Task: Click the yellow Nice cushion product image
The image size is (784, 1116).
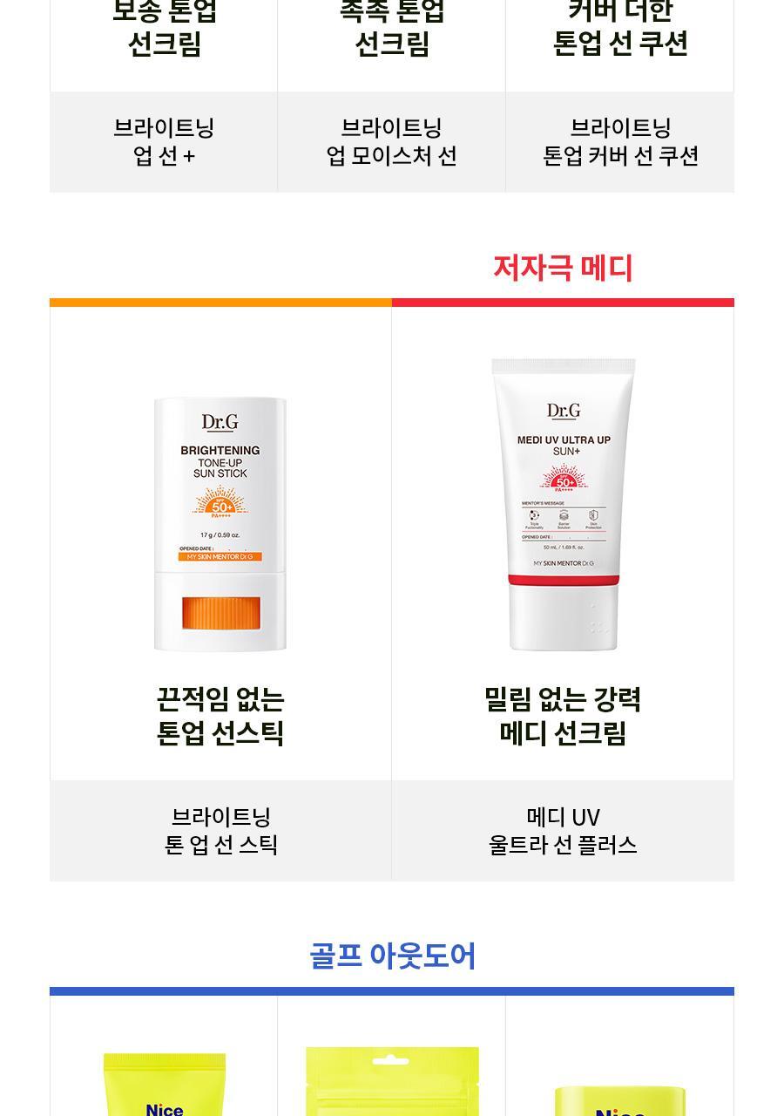Action: click(x=620, y=1100)
